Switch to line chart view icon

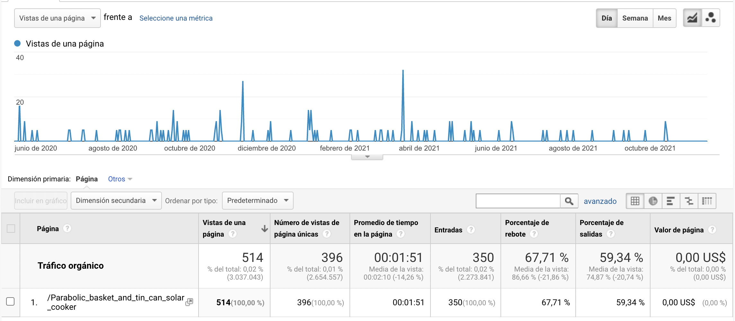coord(692,18)
